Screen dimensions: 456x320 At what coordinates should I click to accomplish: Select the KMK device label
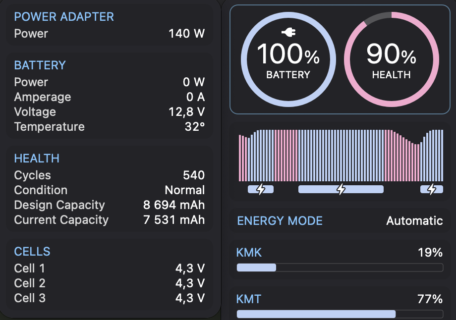(x=249, y=253)
